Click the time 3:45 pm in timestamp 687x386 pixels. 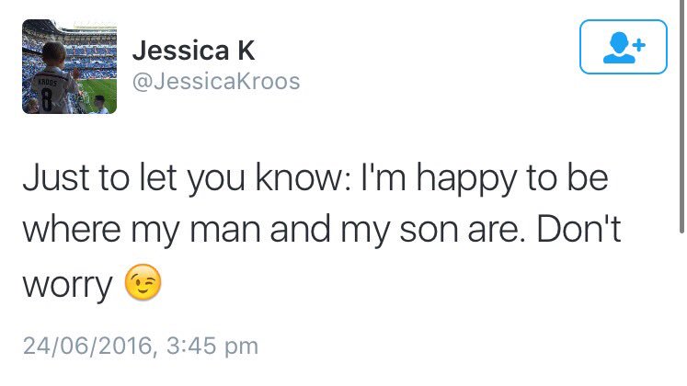pos(219,346)
